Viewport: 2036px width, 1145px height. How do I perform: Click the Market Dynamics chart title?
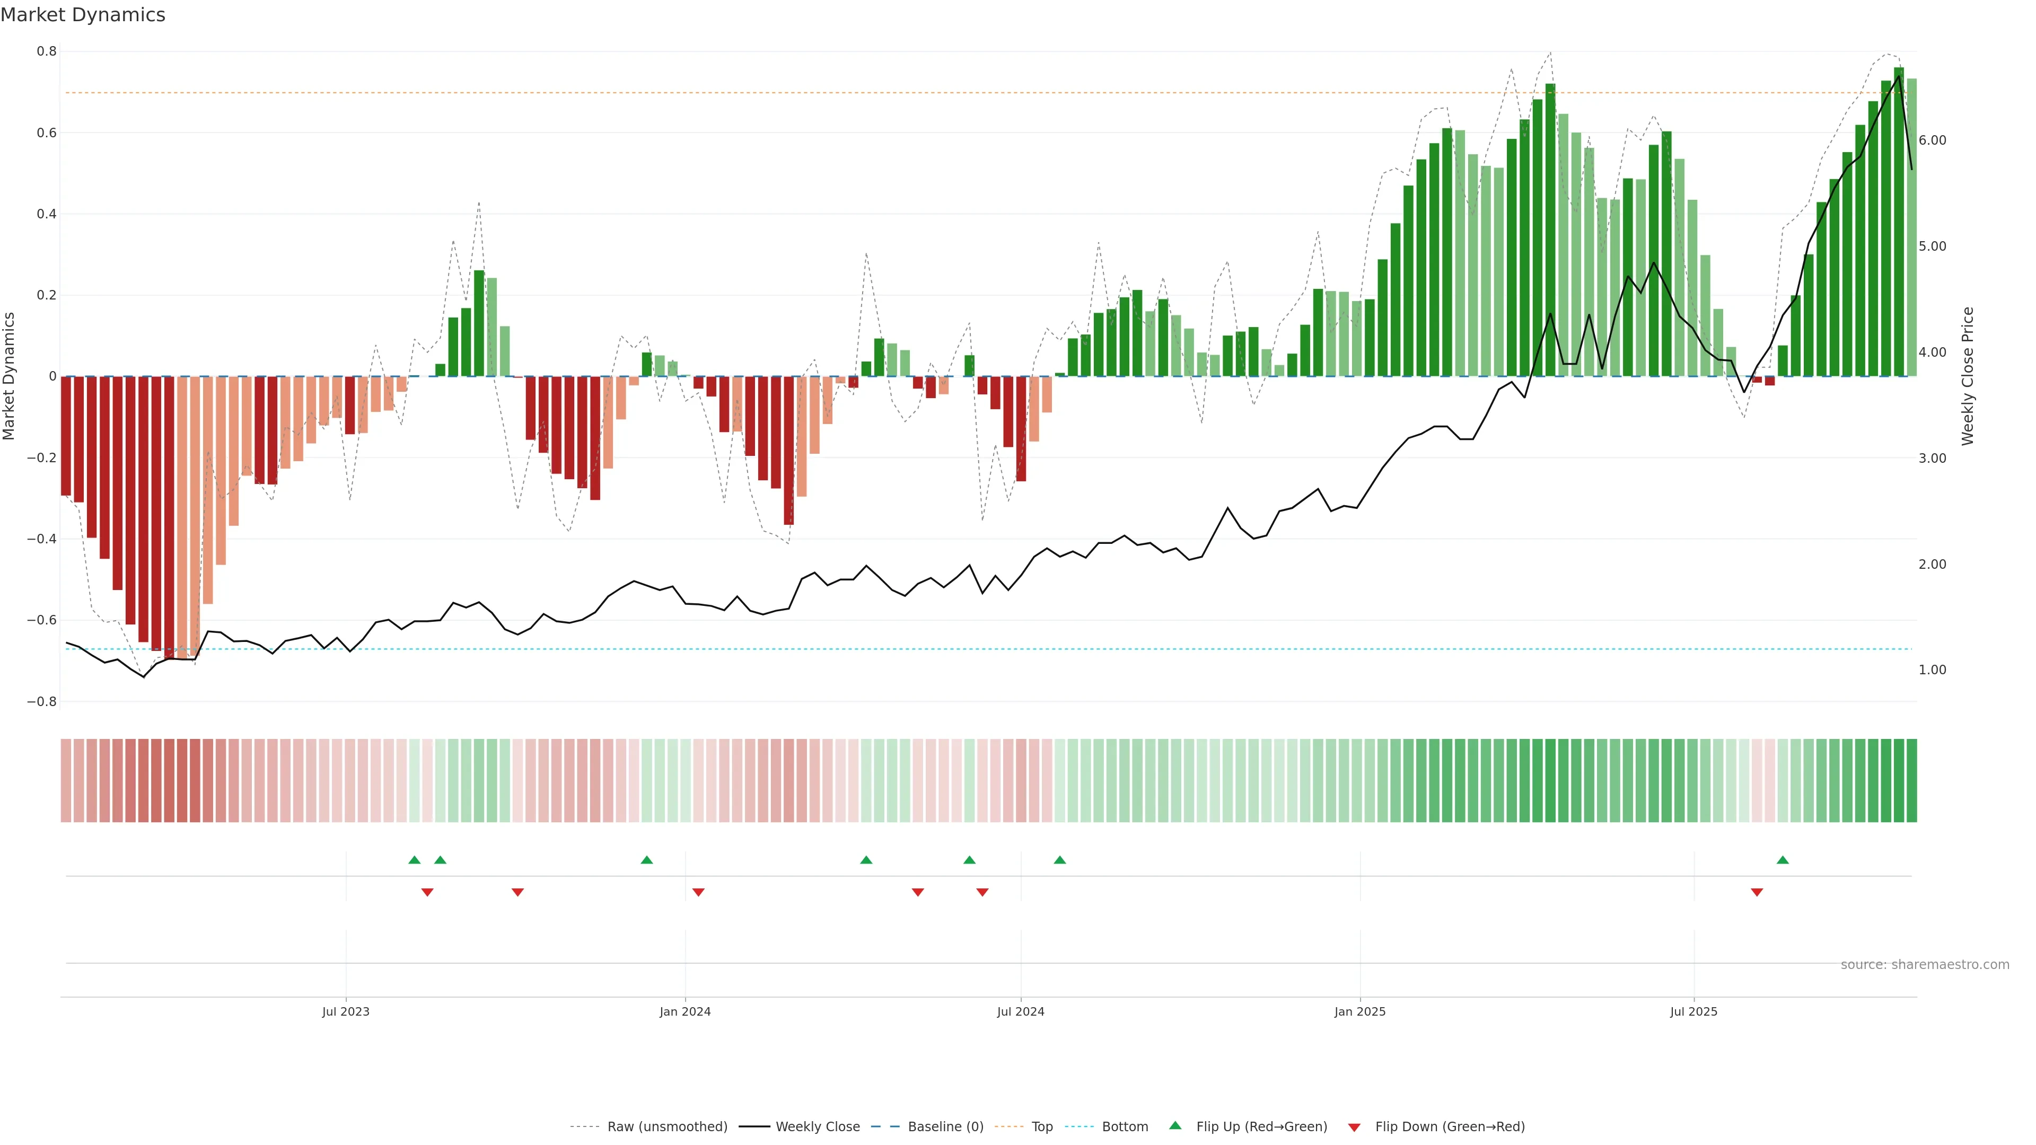coord(83,15)
